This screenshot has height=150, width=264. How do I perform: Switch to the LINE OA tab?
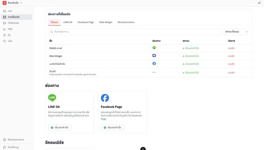68,22
